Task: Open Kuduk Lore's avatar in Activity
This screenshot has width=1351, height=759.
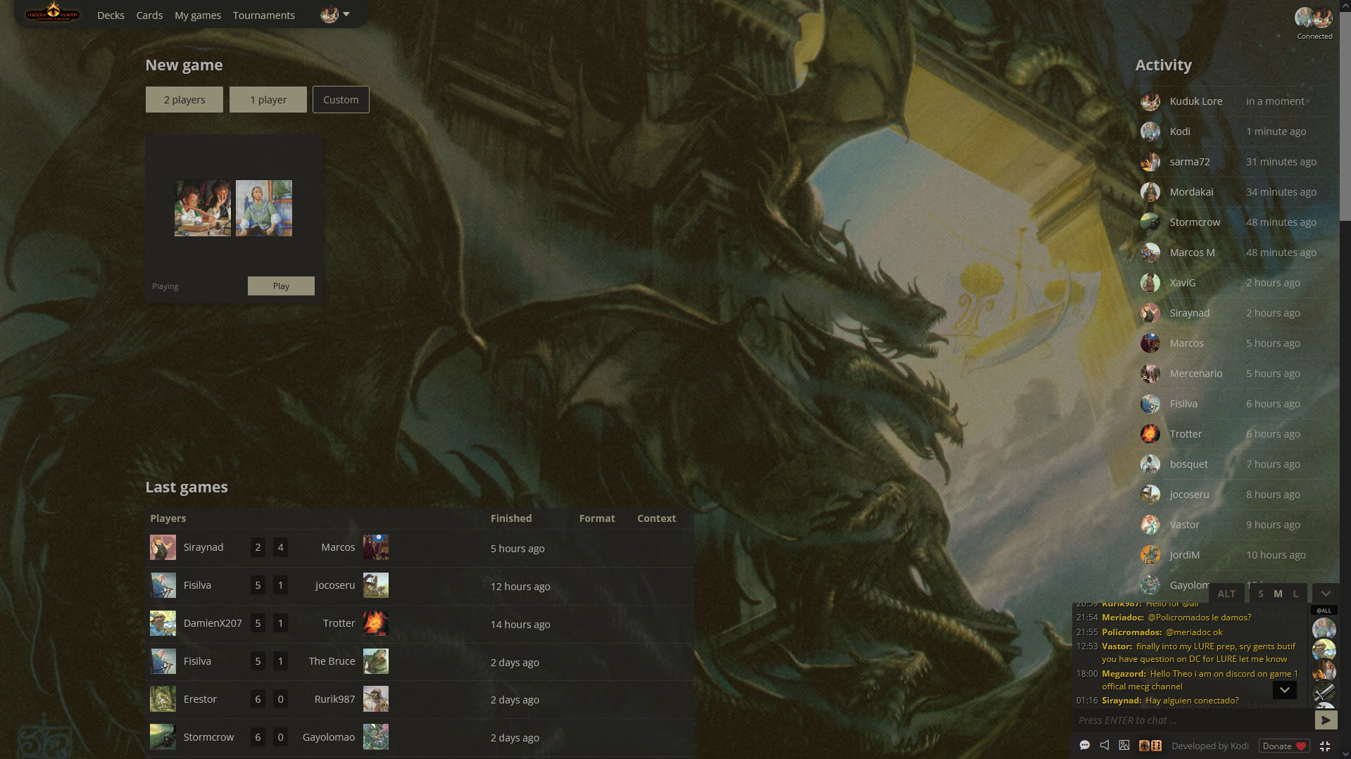Action: point(1150,101)
